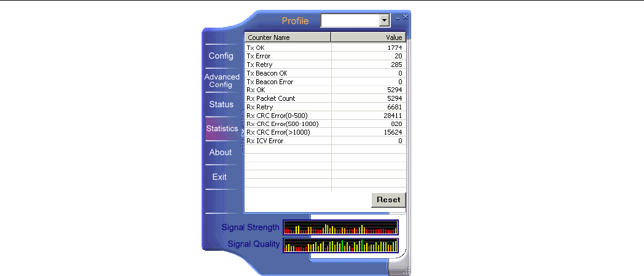
Task: Click the Value column header
Action: pos(369,37)
